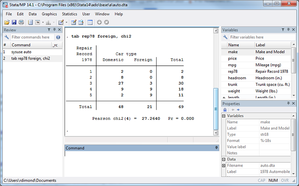Collapse the Variables section in Properties
This screenshot has height=186, width=299.
point(224,116)
